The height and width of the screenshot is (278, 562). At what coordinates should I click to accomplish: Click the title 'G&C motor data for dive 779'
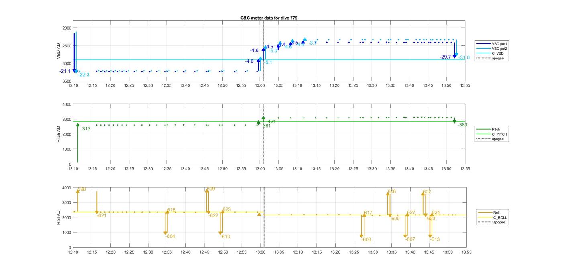269,18
